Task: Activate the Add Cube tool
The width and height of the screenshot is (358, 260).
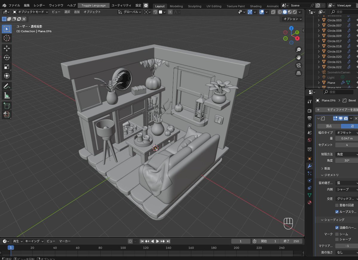Action: [7, 106]
